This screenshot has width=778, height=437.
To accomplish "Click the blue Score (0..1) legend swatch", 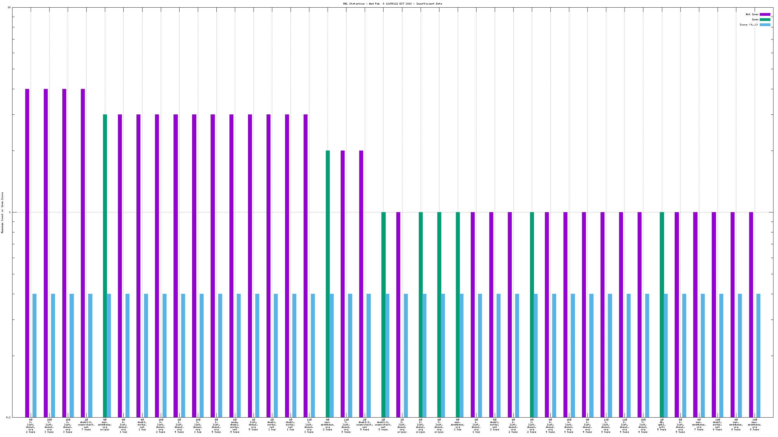I will click(x=765, y=25).
